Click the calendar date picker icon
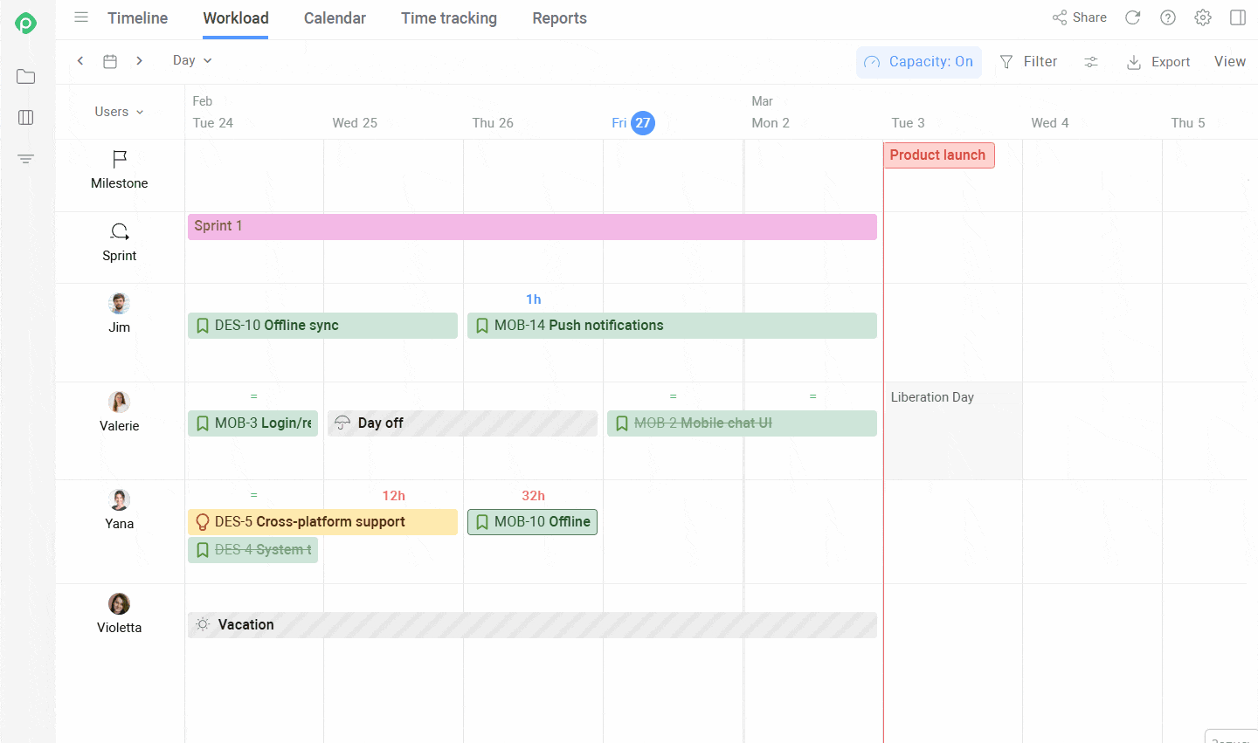The height and width of the screenshot is (743, 1258). (x=110, y=61)
